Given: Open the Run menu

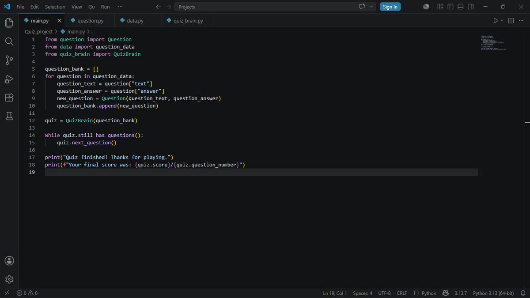Looking at the screenshot, I should tap(106, 7).
